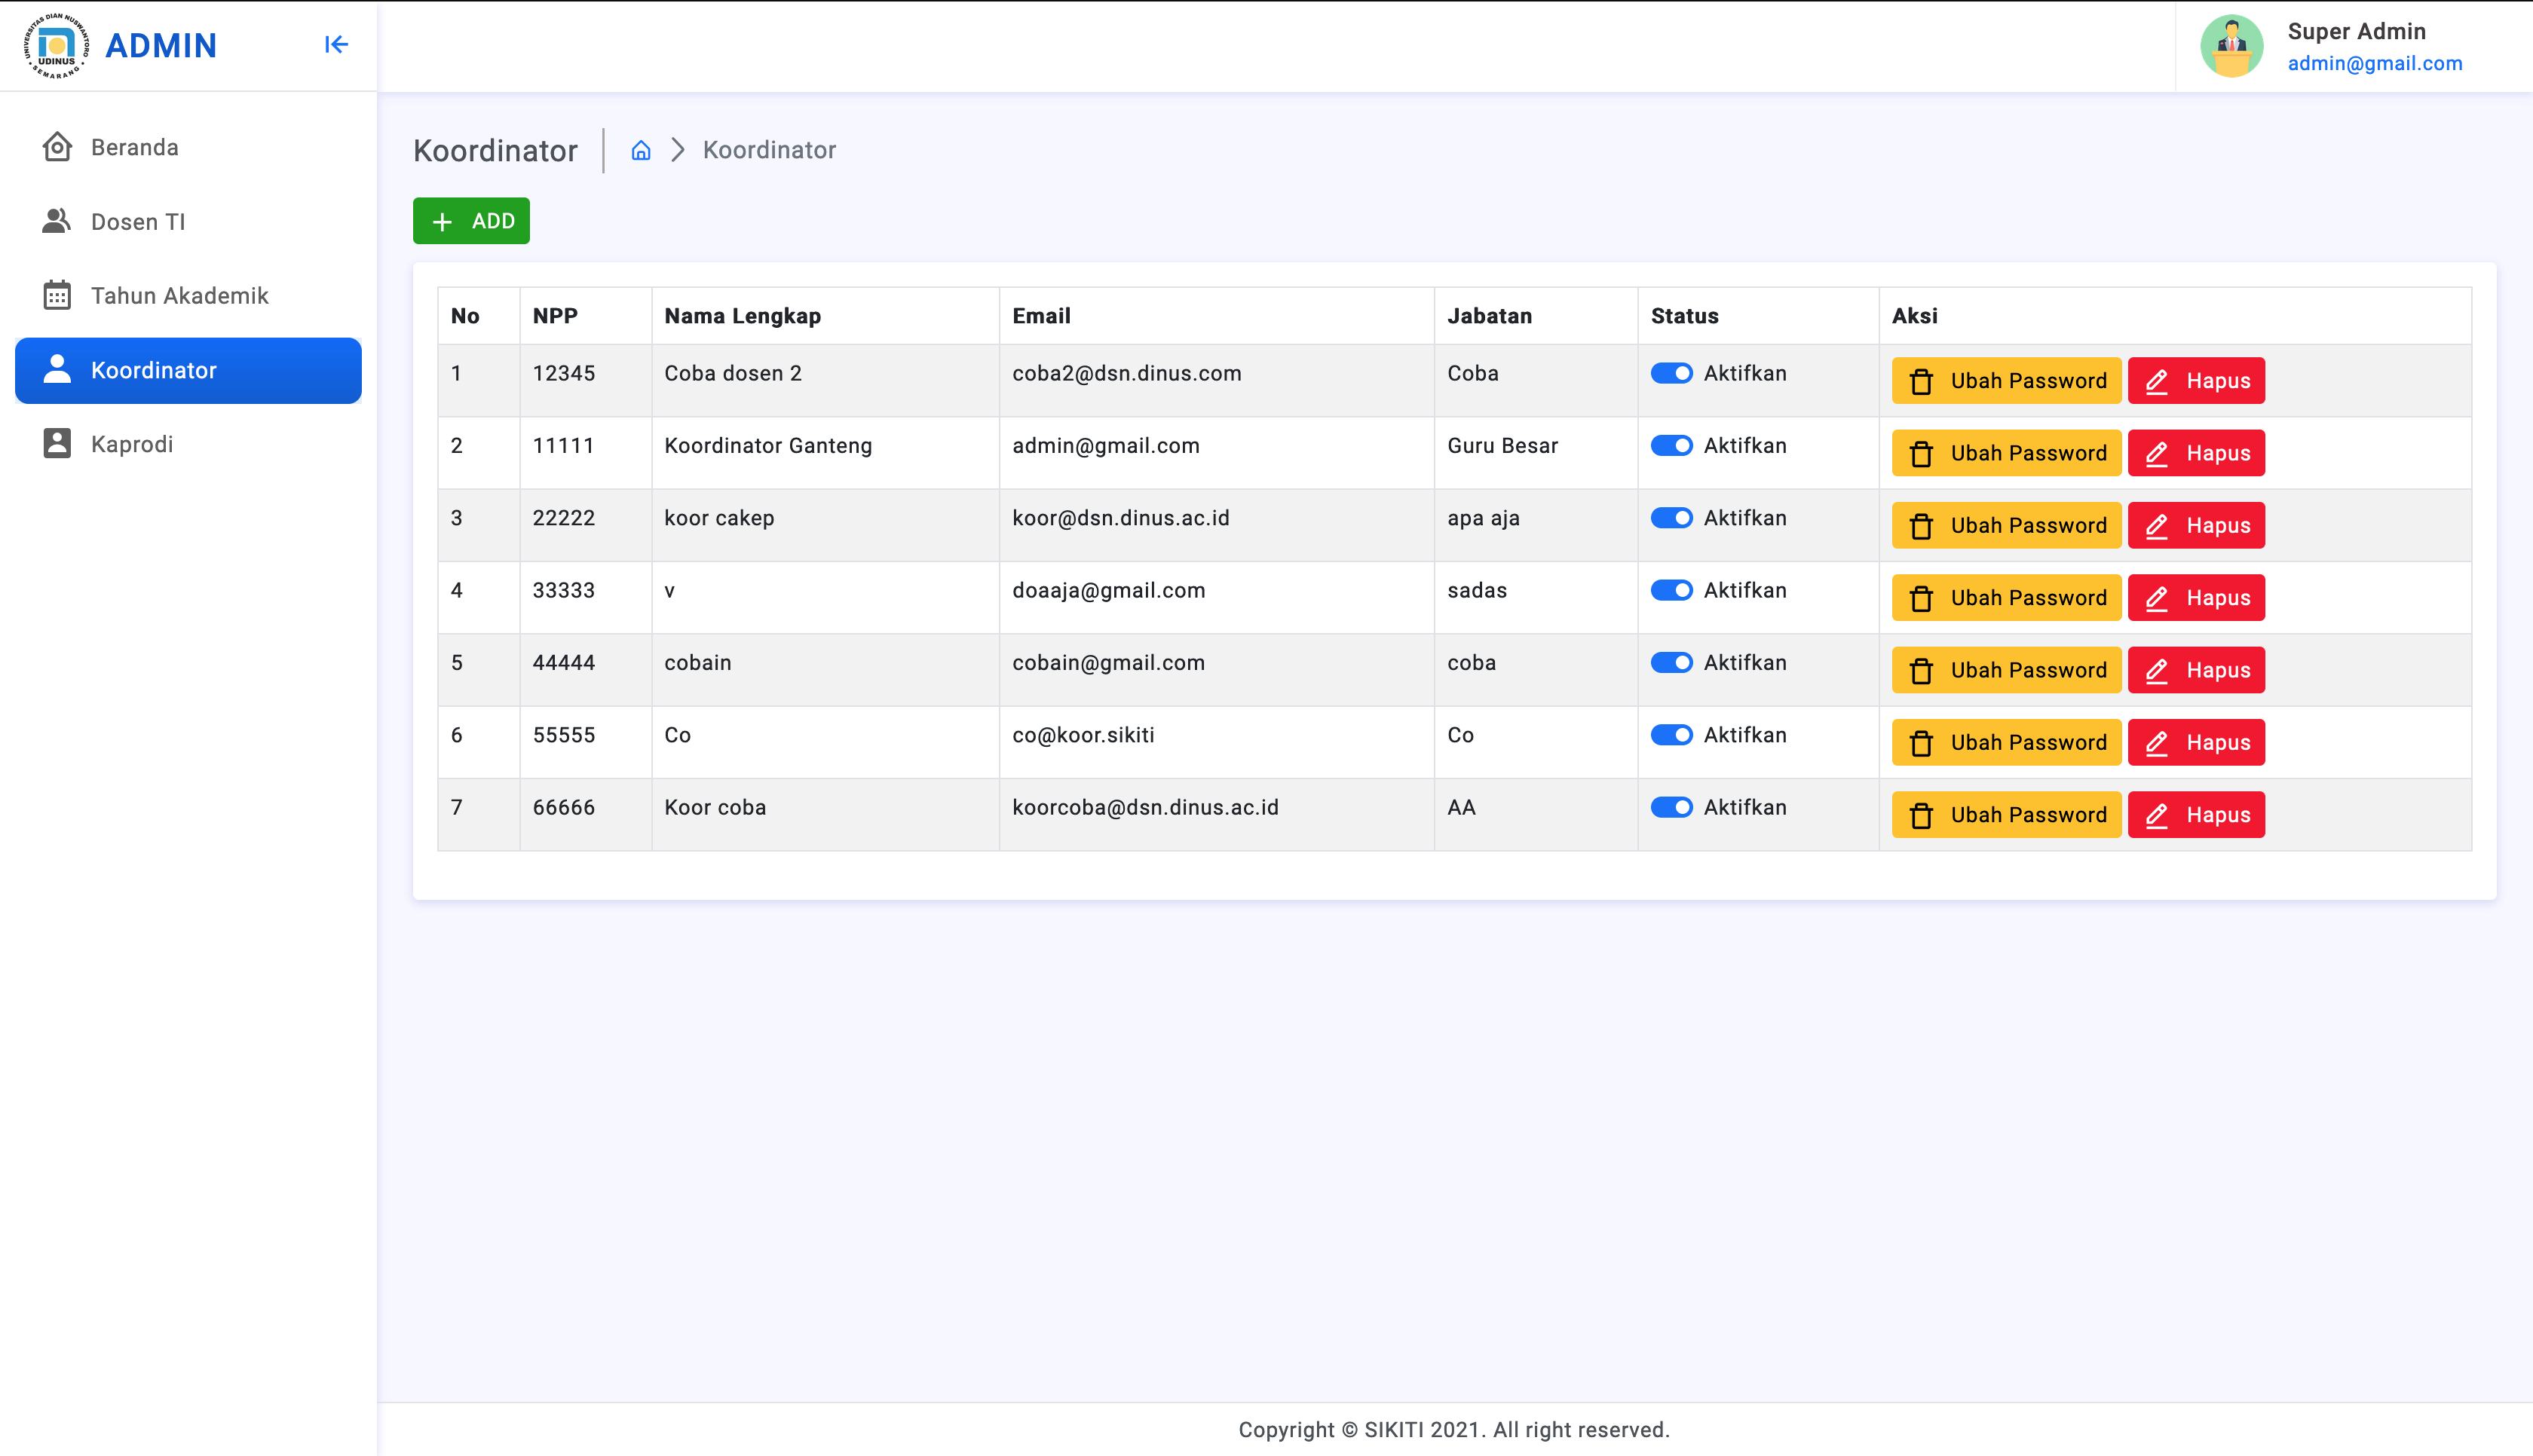Click the pencil icon in Coba dosen 2 row
This screenshot has width=2533, height=1456.
[2156, 381]
